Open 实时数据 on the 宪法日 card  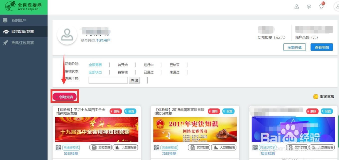tap(199, 148)
